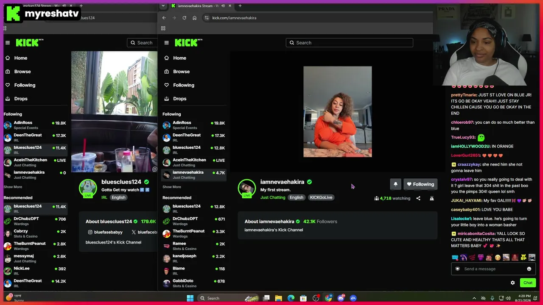Viewport: 543px width, 305px height.
Task: Open the hamburger menu in the blueclues124 window
Action: (7, 43)
